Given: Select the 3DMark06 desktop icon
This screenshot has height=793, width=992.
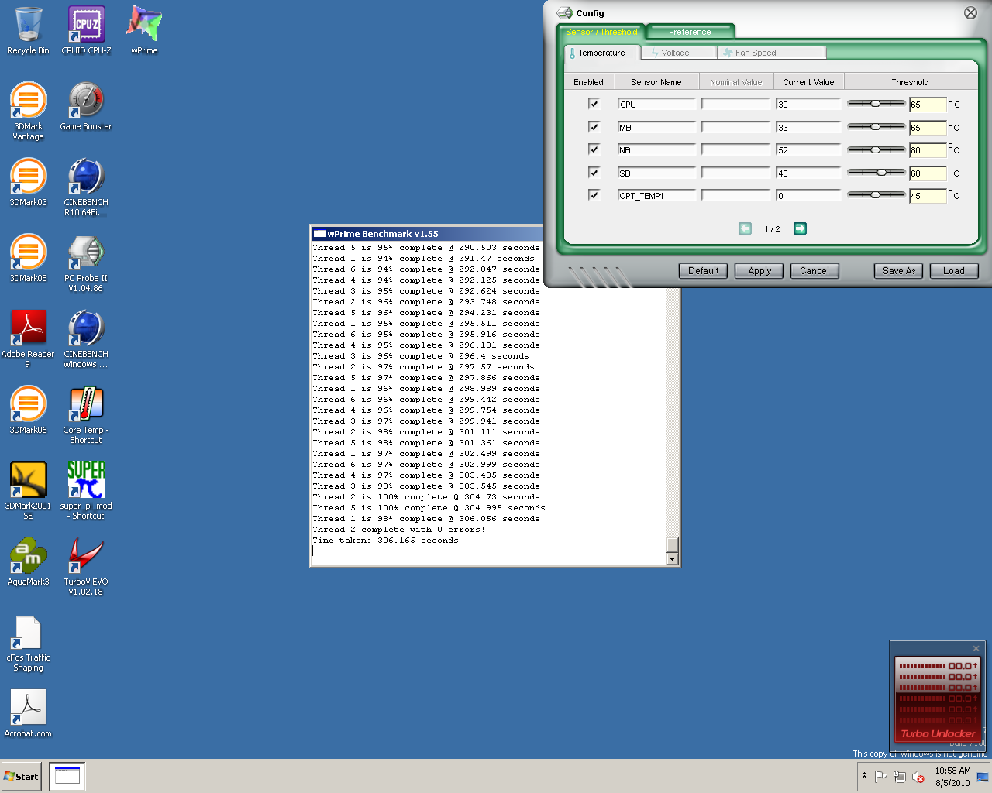Looking at the screenshot, I should click(x=28, y=410).
